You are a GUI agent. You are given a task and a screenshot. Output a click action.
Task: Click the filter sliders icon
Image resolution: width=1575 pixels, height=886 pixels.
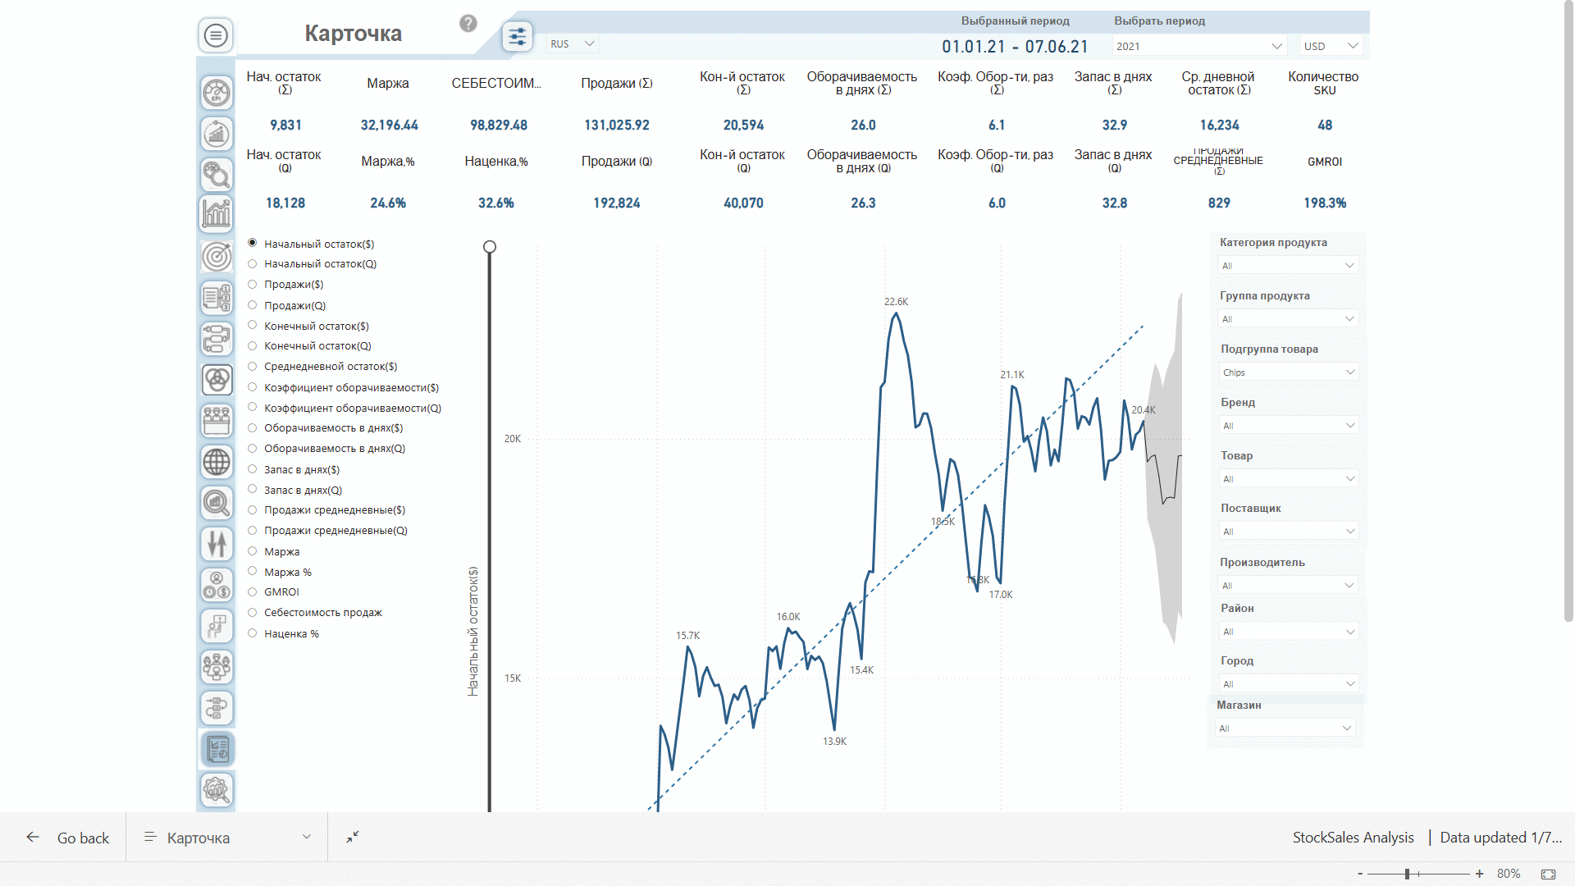[x=518, y=36]
